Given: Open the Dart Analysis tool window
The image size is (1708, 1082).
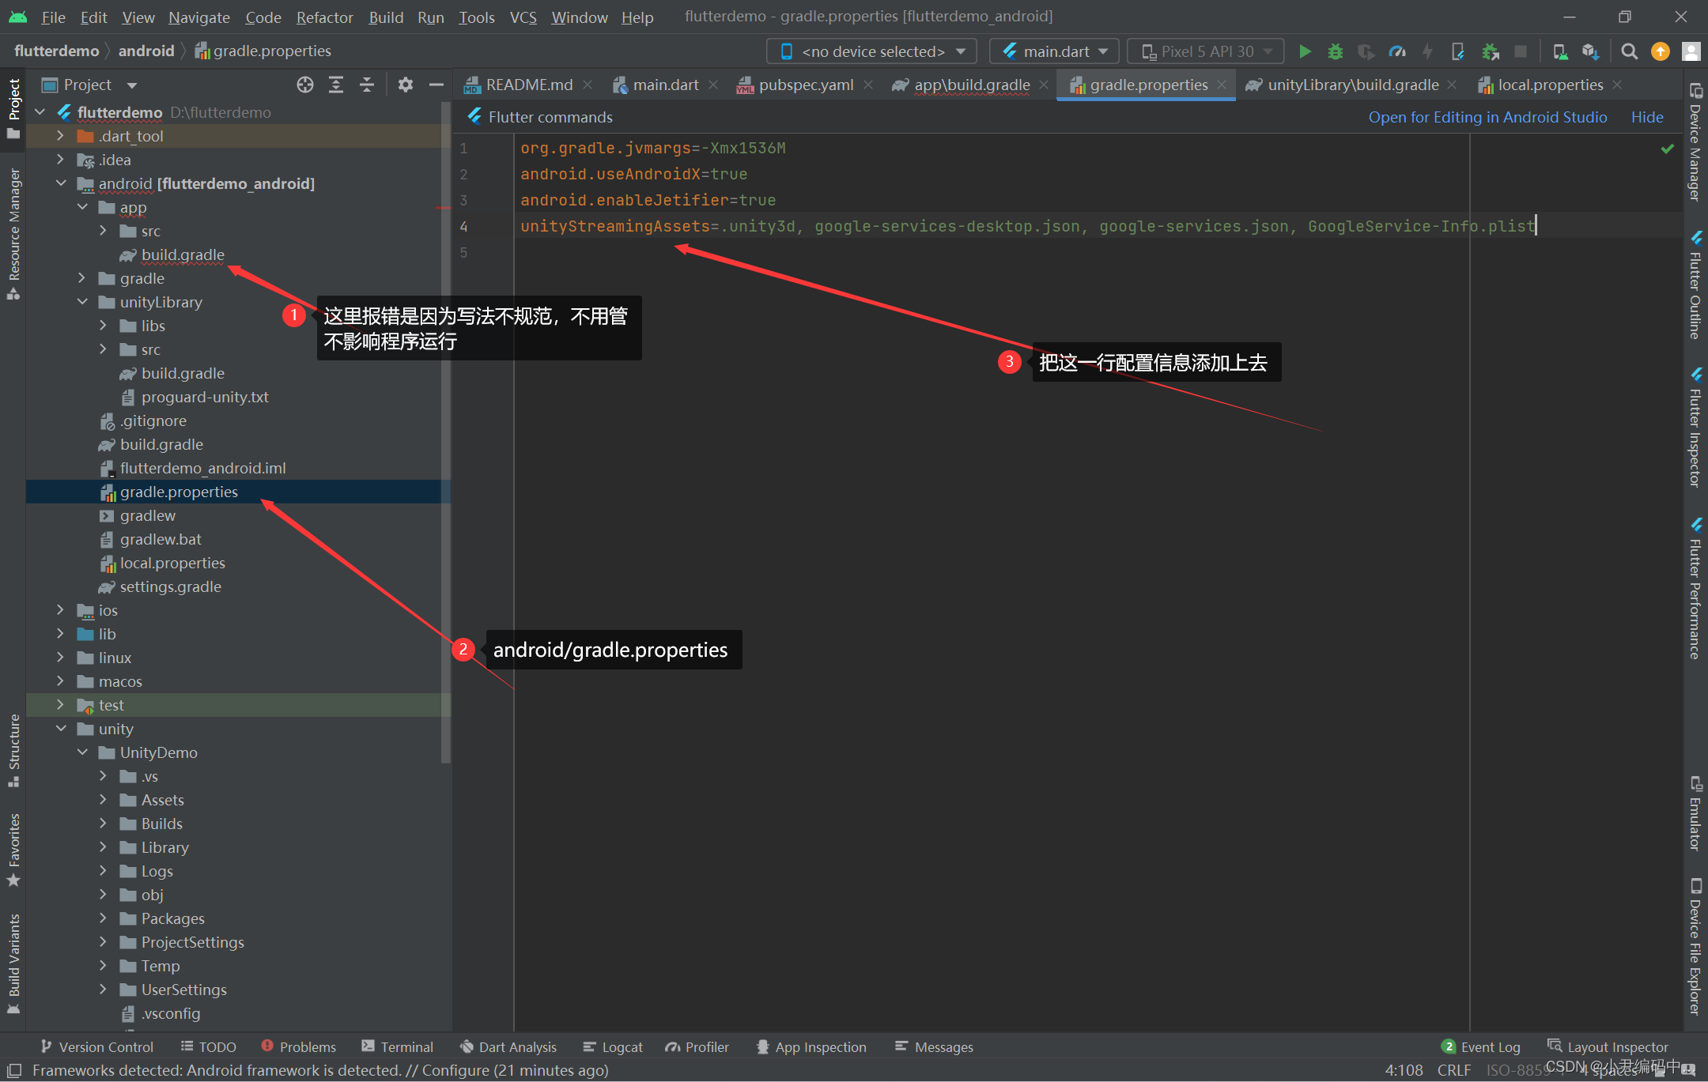Looking at the screenshot, I should point(508,1046).
